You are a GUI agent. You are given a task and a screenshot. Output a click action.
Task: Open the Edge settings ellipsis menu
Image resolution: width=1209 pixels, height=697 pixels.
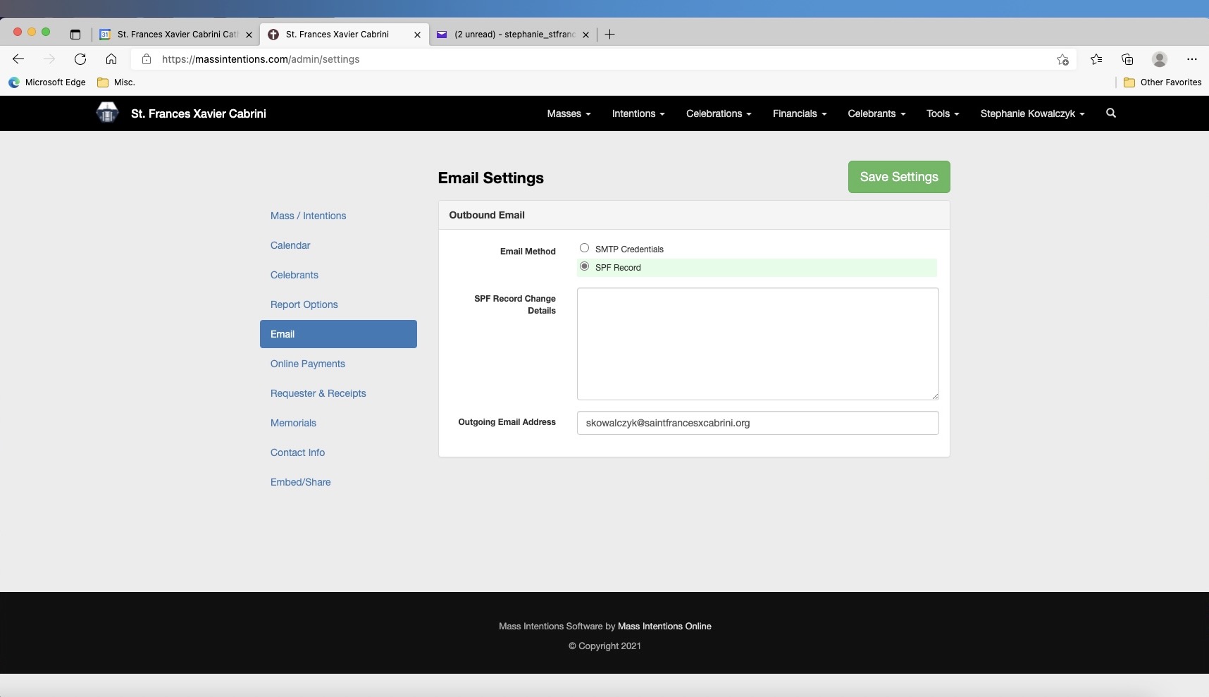1191,59
